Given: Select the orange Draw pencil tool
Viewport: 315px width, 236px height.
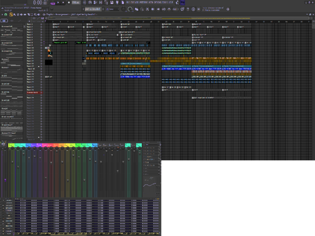Looking at the screenshot, I should (x=10, y=14).
